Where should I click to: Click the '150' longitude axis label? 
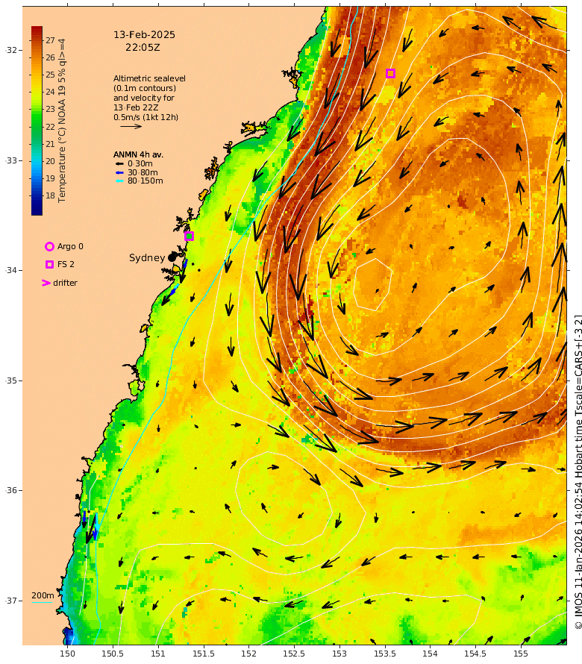[x=67, y=654]
